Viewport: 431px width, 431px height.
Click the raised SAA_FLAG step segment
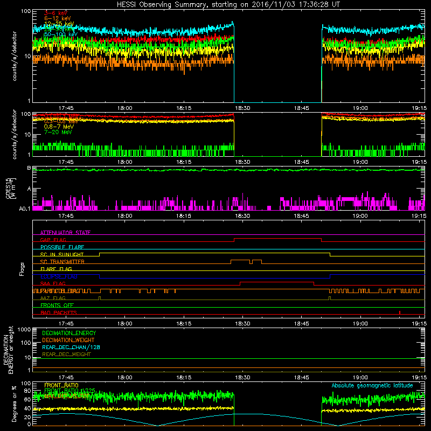coord(277,282)
